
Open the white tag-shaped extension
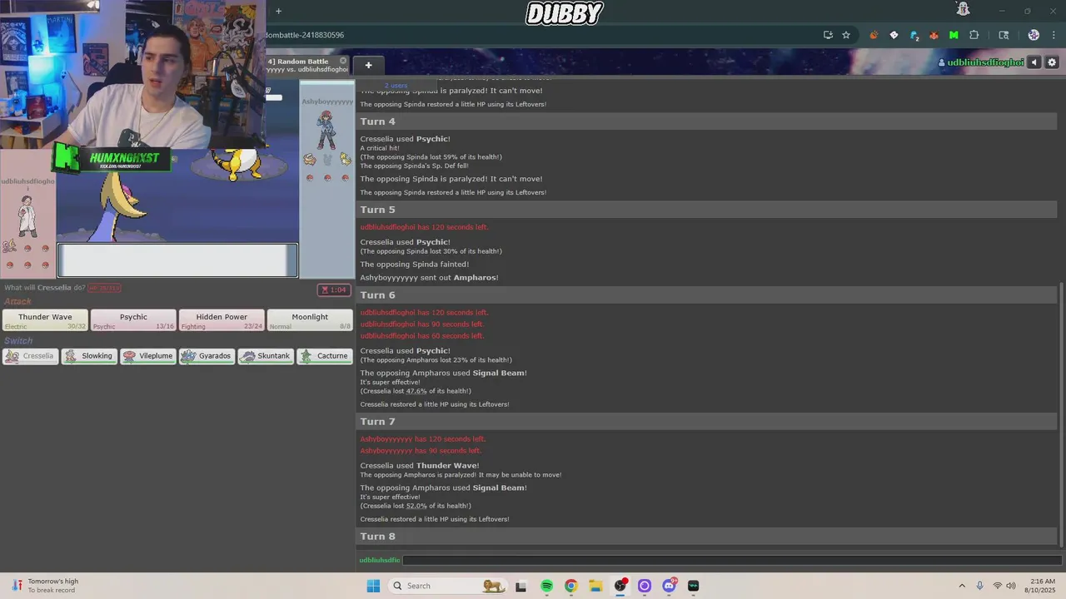tap(894, 35)
